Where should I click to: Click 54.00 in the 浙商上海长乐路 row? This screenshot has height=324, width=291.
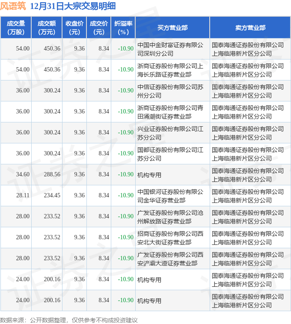click(x=23, y=69)
